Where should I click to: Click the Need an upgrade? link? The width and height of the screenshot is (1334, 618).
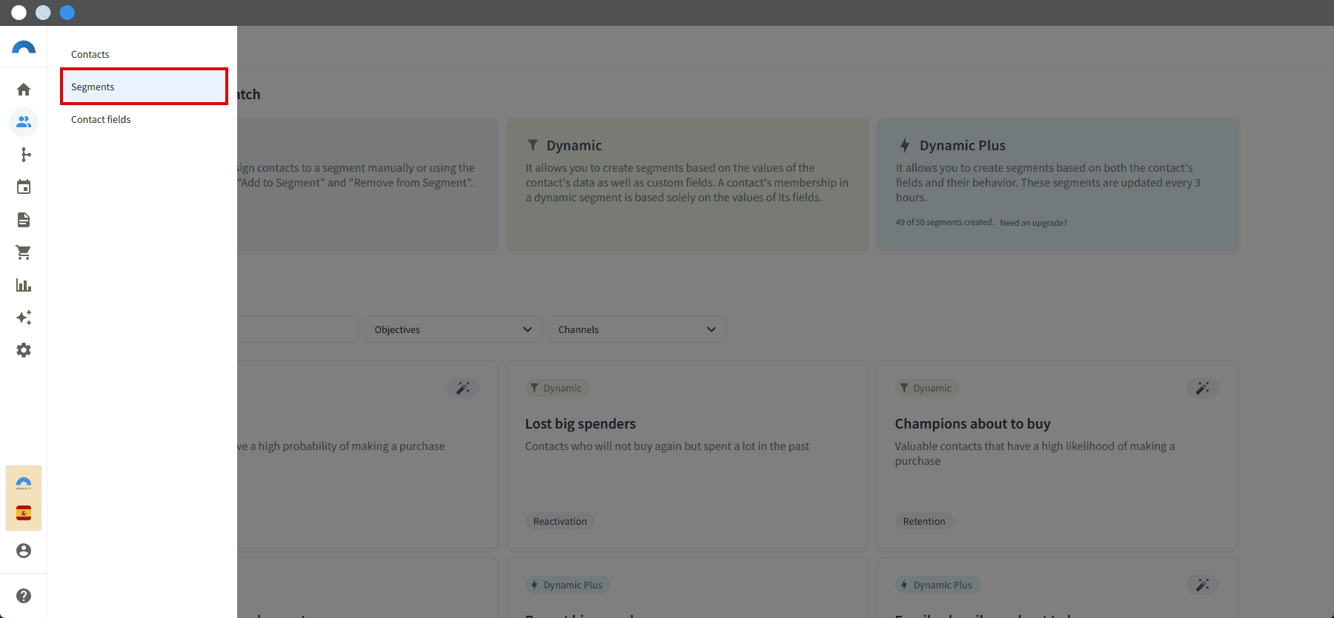[1033, 223]
